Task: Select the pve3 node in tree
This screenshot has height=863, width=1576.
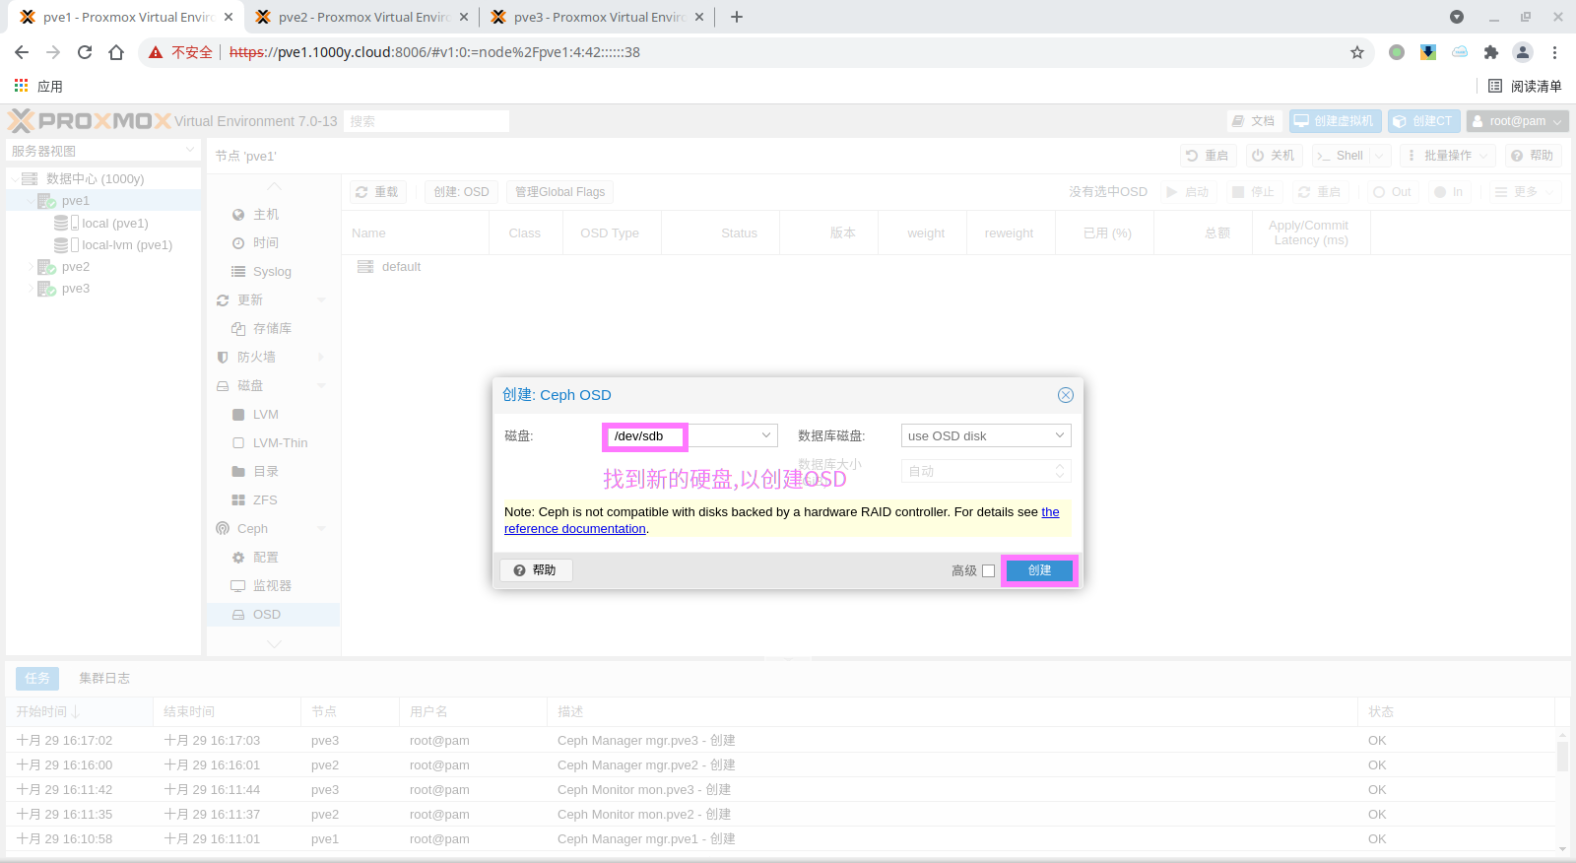Action: click(x=75, y=289)
